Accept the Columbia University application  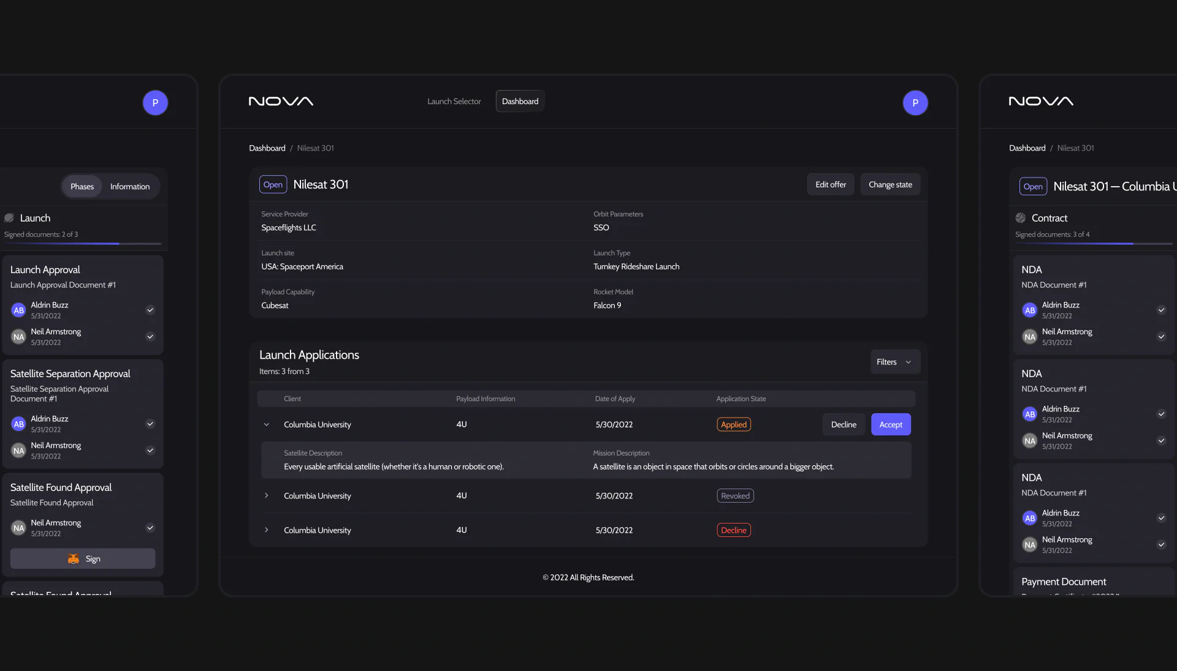(890, 425)
